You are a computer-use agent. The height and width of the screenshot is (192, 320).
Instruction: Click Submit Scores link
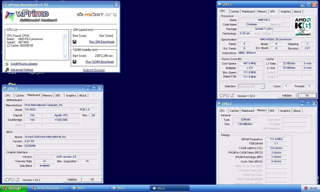(x=94, y=70)
